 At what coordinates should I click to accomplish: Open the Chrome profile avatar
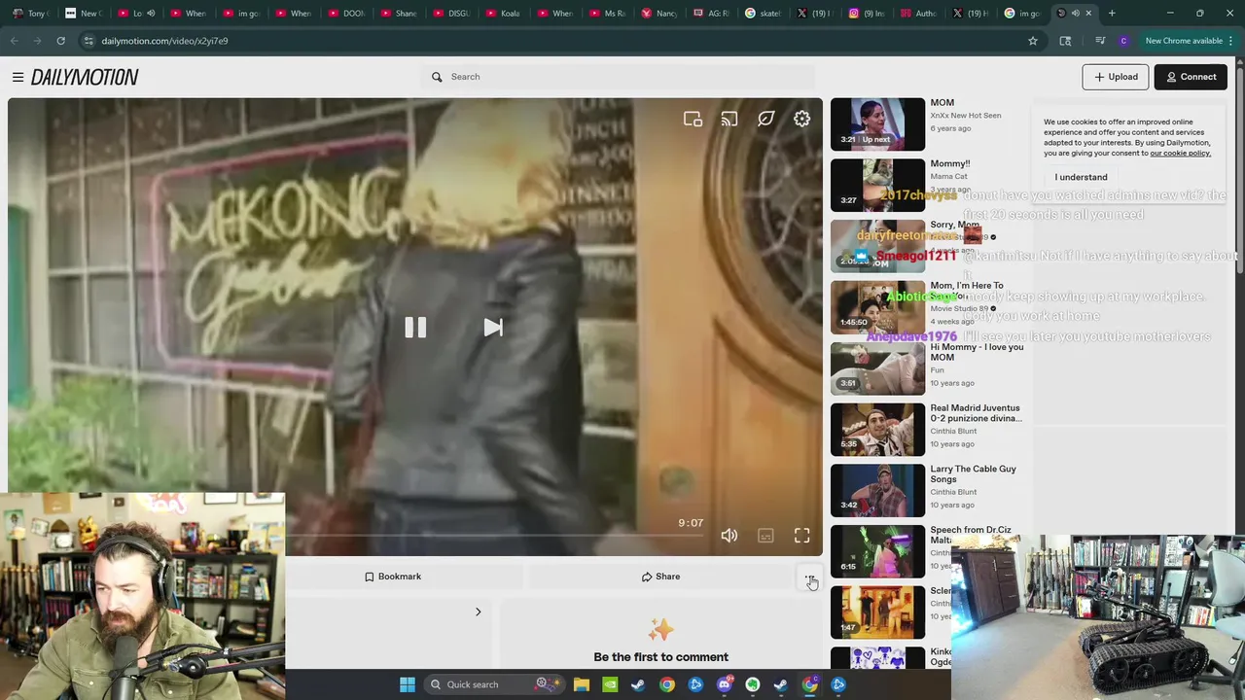point(1123,41)
